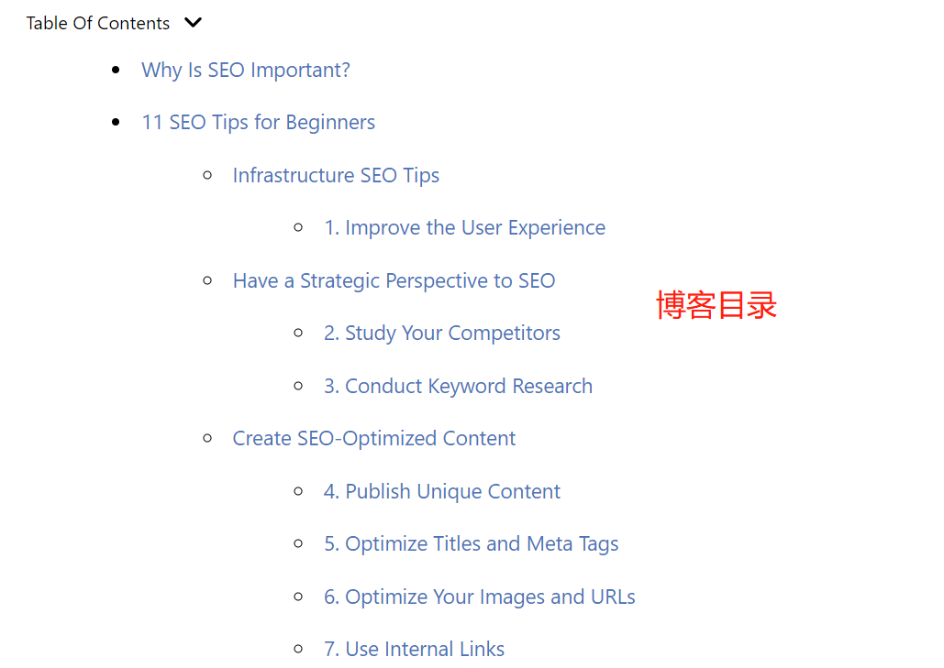
Task: Click the hollow bullet beside 7. Use Internal Links
Action: click(x=299, y=649)
